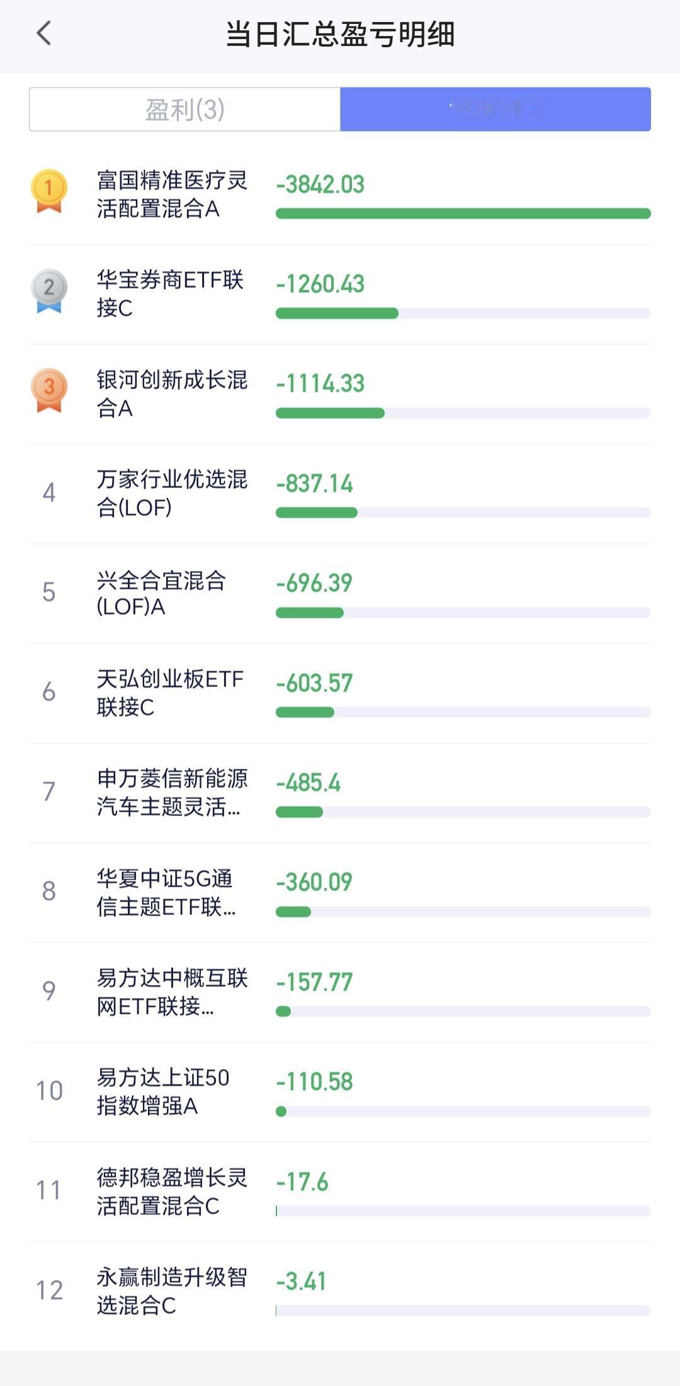The image size is (680, 1386).
Task: Click loss bar for -3842.03
Action: pos(463,213)
